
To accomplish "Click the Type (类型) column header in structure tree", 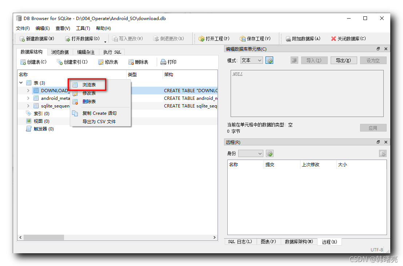I will [144, 74].
